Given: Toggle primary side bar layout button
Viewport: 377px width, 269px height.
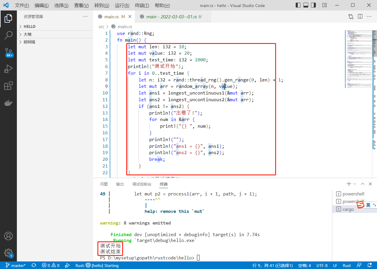Looking at the screenshot, I should coord(298,5).
